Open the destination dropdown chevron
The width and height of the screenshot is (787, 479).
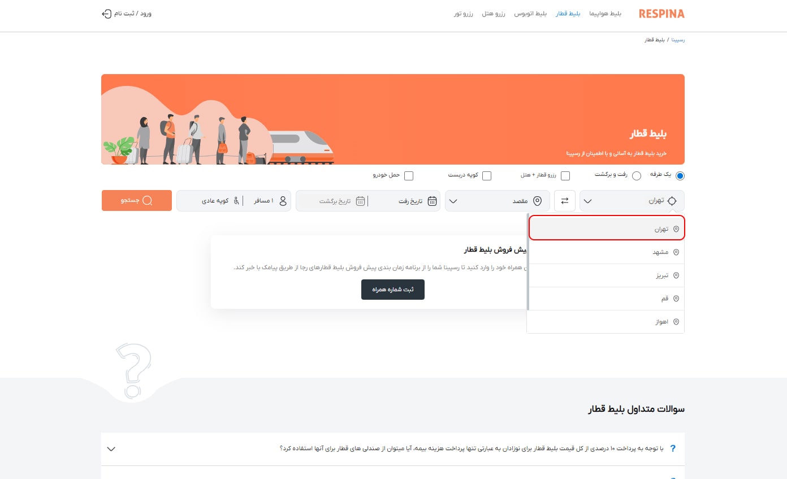[x=452, y=201]
